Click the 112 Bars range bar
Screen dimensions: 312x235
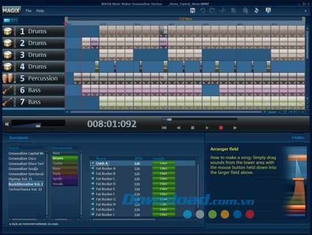click(185, 19)
